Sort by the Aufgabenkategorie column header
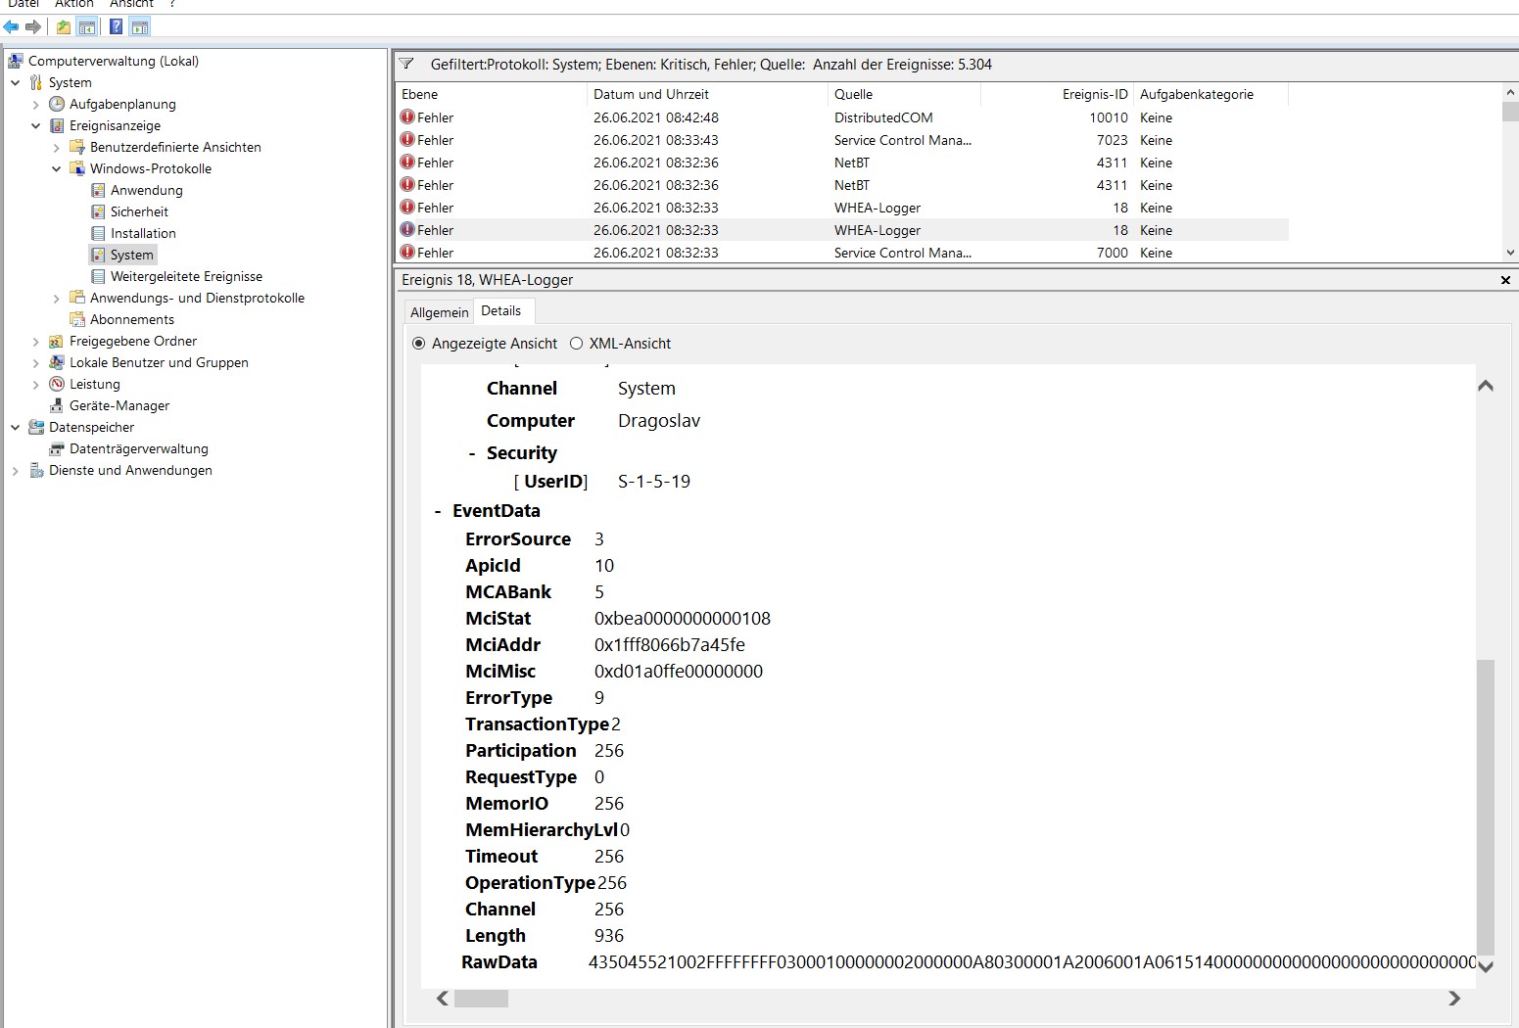The height and width of the screenshot is (1028, 1519). pos(1210,94)
